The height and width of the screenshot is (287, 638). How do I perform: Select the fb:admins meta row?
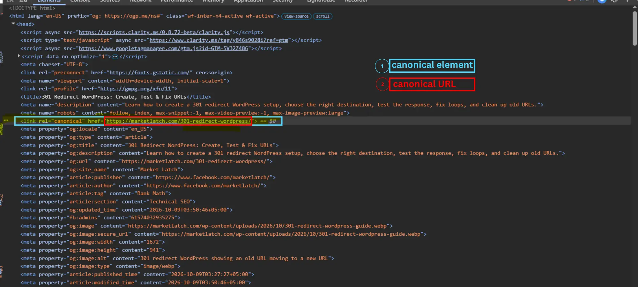100,217
